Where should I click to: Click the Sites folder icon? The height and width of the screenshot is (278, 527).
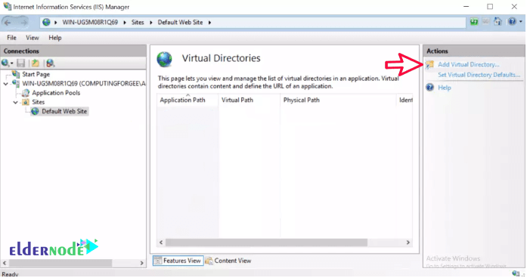coord(26,102)
